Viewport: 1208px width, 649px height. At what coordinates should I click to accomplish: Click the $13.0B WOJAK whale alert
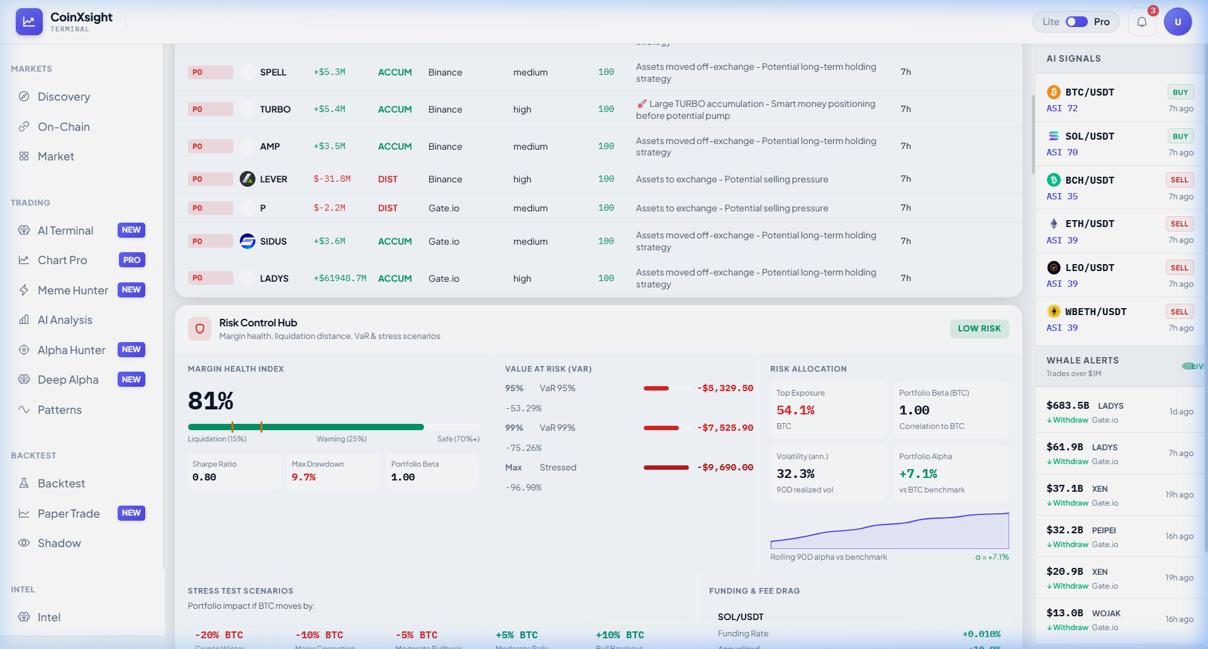(x=1120, y=619)
